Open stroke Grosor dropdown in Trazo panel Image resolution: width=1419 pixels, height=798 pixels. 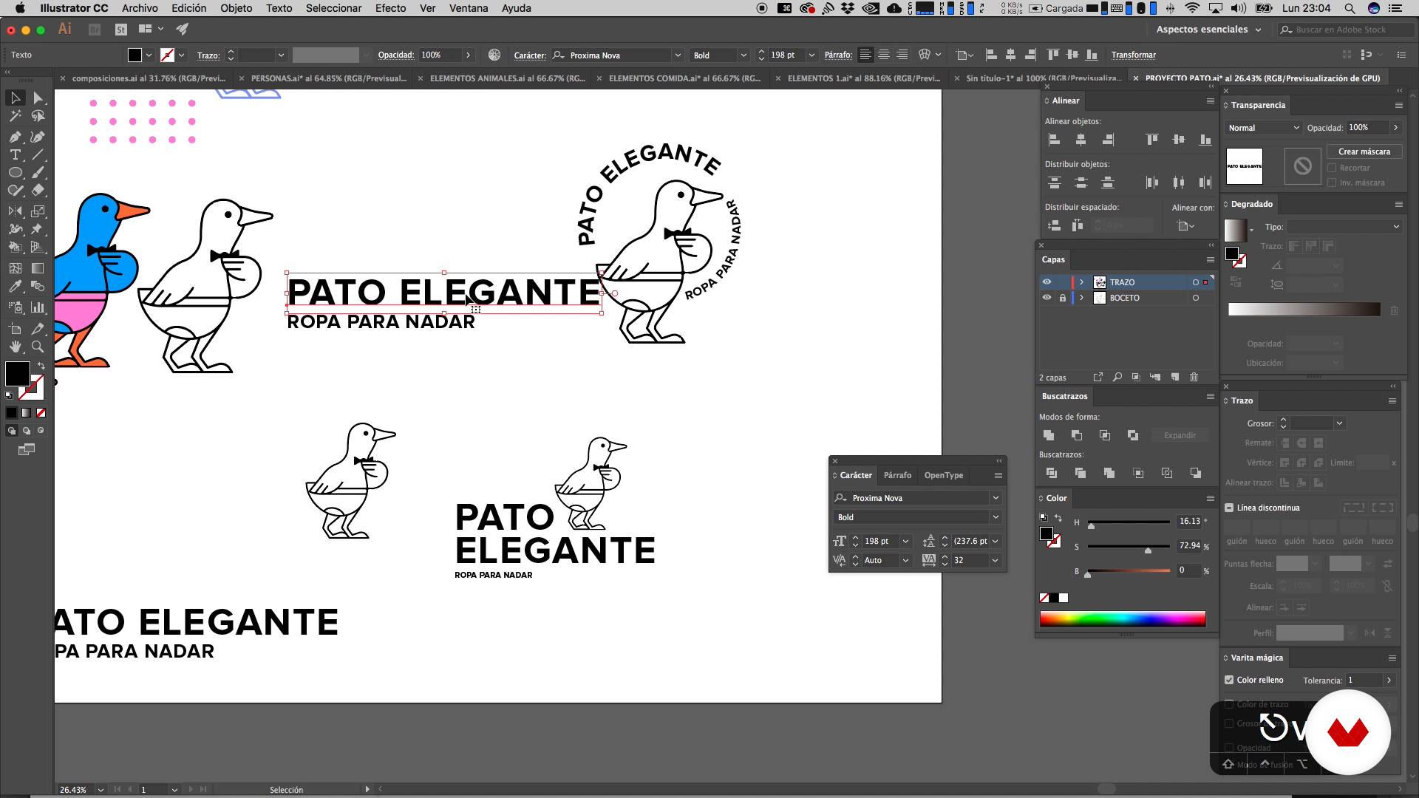[x=1339, y=423]
